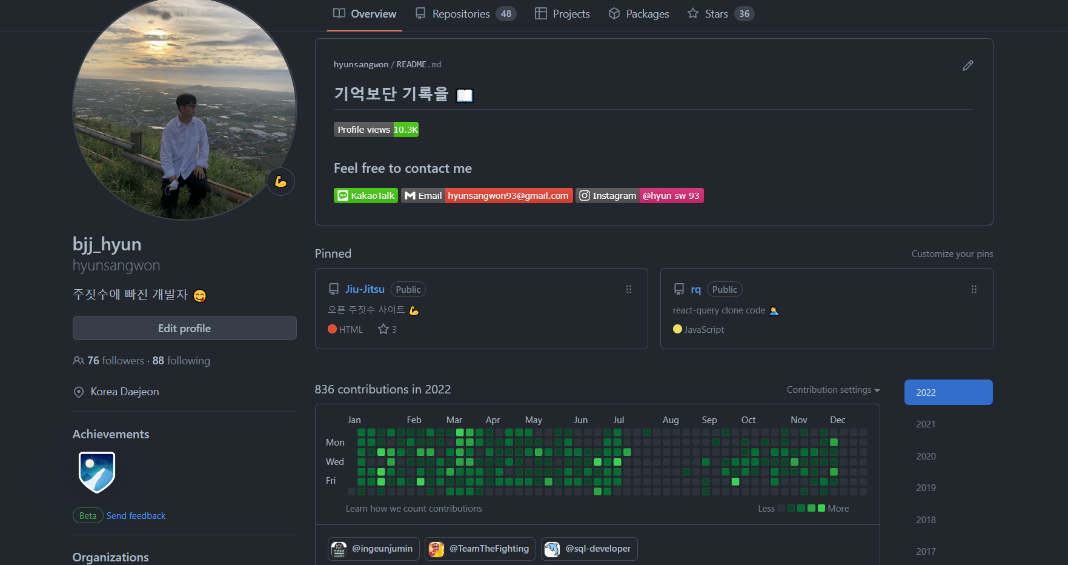This screenshot has height=565, width=1068.
Task: Open the achievement badge icon
Action: coord(97,472)
